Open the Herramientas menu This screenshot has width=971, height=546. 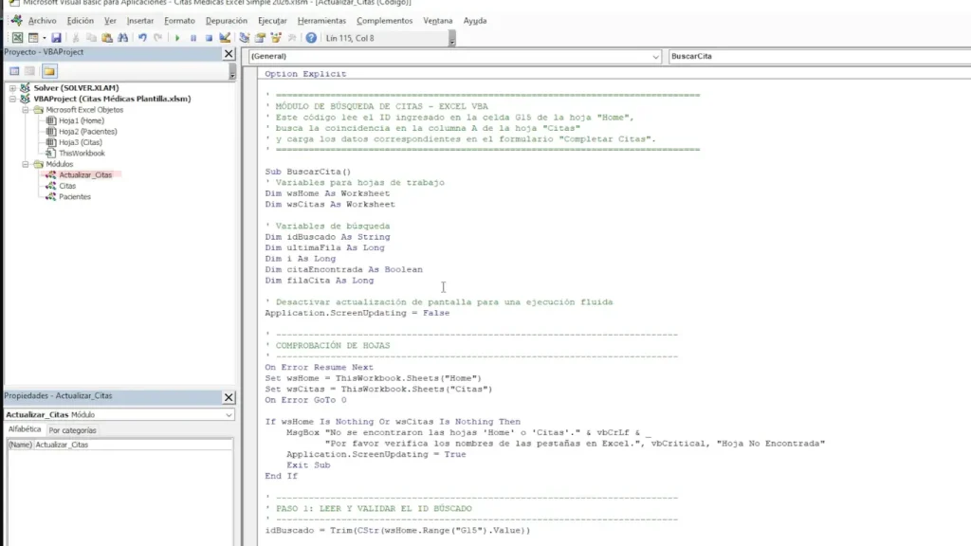[x=322, y=21]
